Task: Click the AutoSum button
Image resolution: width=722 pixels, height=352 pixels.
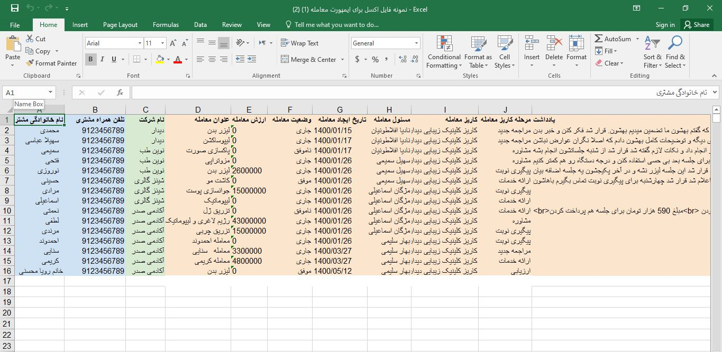Action: (x=613, y=39)
